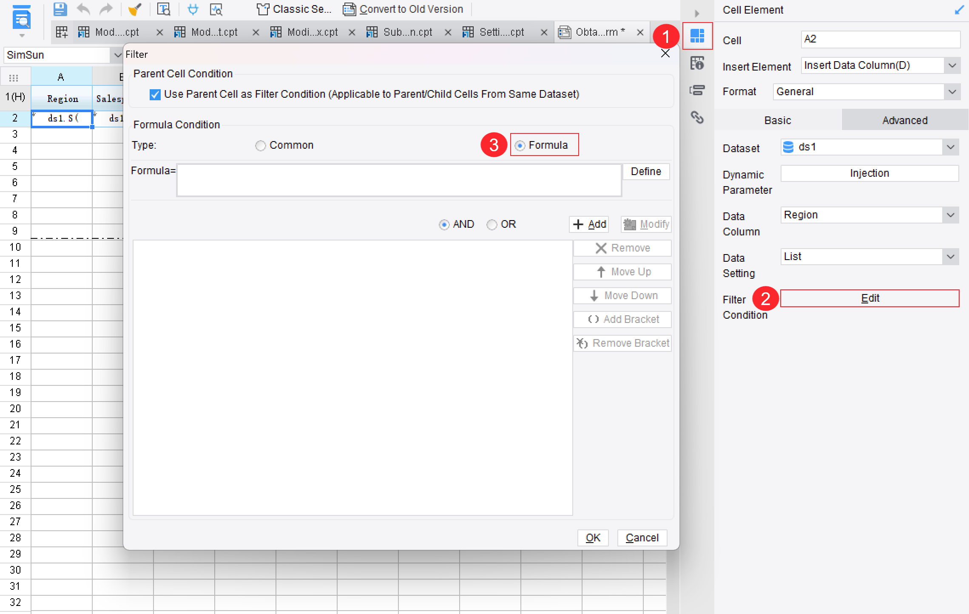
Task: Click the Undo arrow icon
Action: pos(83,9)
